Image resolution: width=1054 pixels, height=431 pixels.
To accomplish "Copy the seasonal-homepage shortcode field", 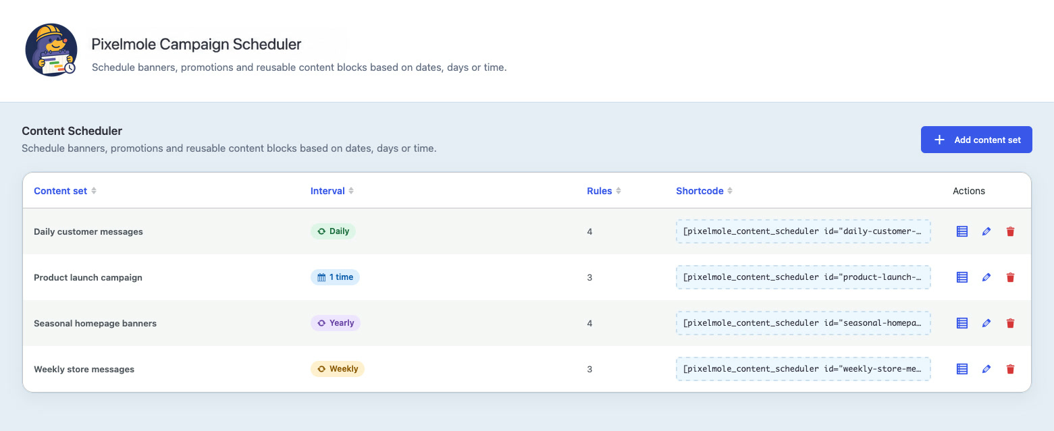I will [803, 323].
